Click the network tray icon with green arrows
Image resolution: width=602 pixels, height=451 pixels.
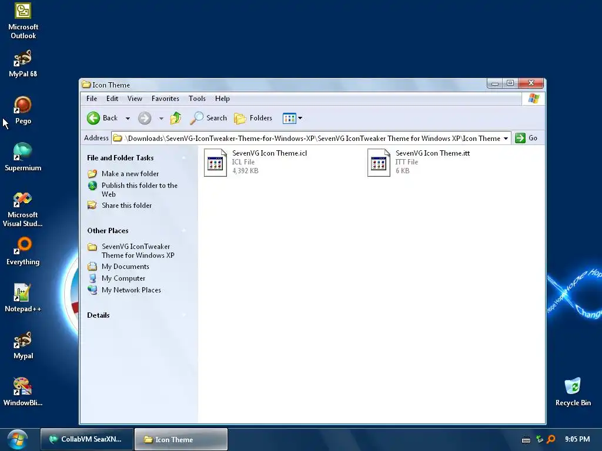tap(540, 439)
